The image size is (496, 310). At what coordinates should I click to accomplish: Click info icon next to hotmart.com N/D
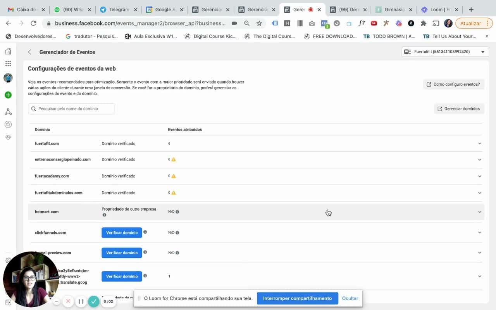pyautogui.click(x=177, y=212)
